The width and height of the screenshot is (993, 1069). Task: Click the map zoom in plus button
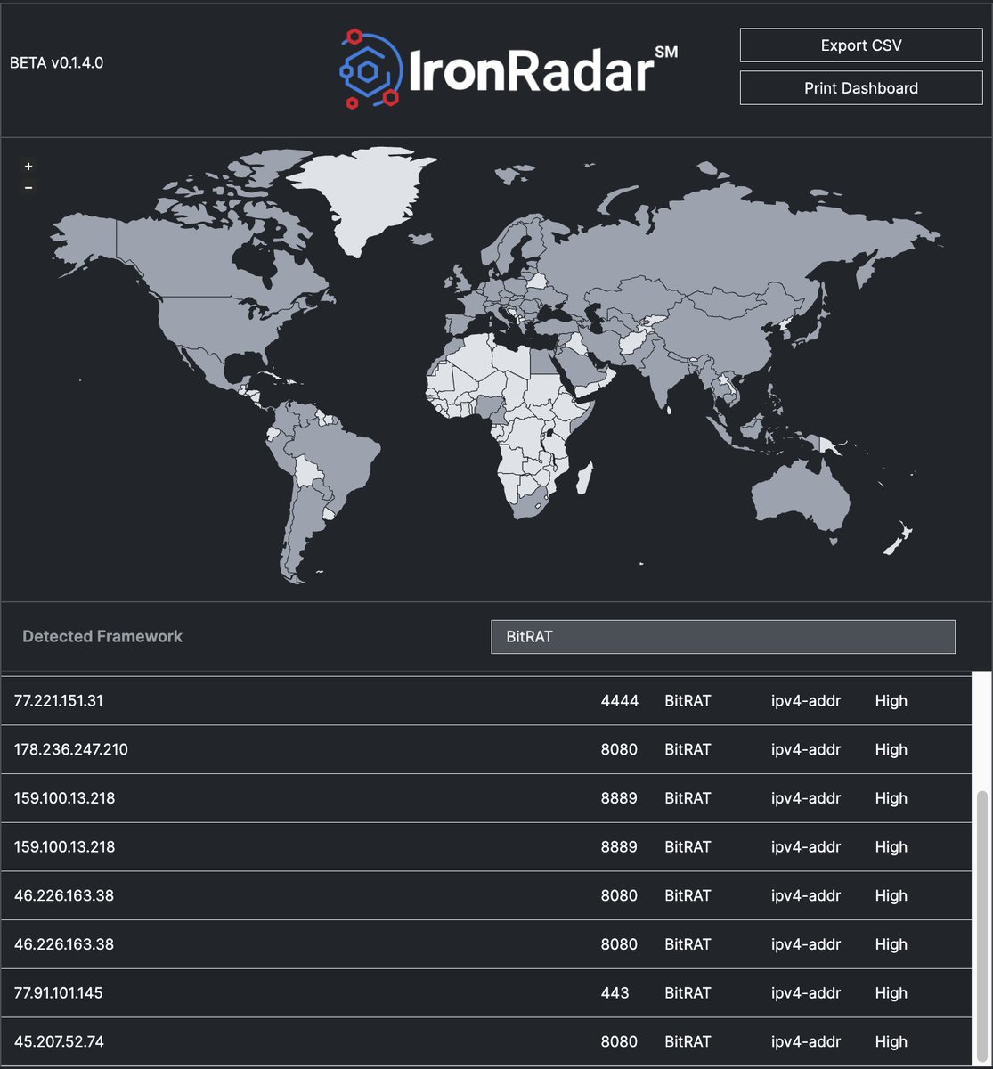pyautogui.click(x=28, y=167)
